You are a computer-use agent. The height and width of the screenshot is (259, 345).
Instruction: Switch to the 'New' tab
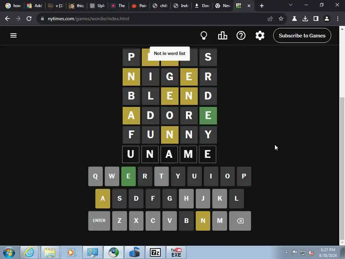click(223, 6)
